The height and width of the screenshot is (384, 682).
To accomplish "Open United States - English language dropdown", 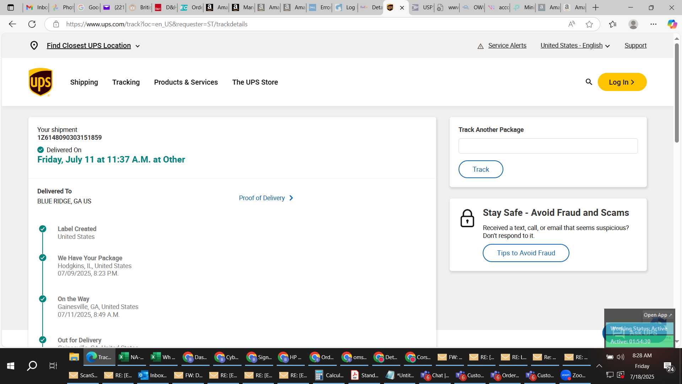I will coord(575,46).
